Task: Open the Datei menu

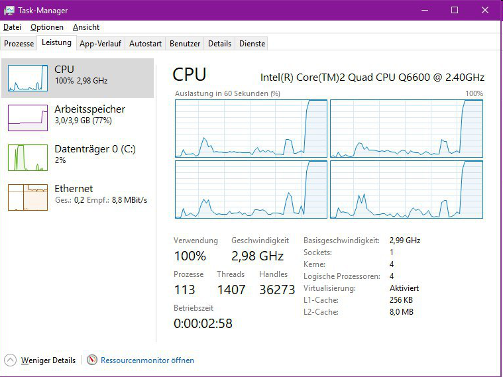Action: coord(13,27)
